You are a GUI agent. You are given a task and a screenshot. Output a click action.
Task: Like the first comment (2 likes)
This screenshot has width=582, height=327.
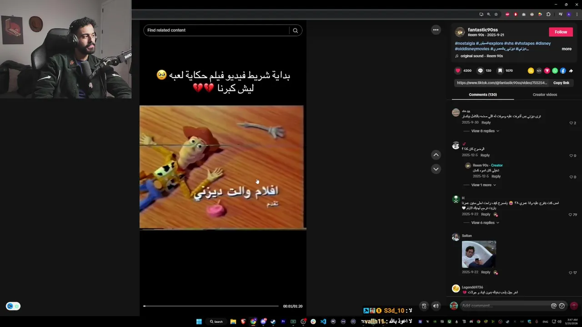[x=571, y=123]
